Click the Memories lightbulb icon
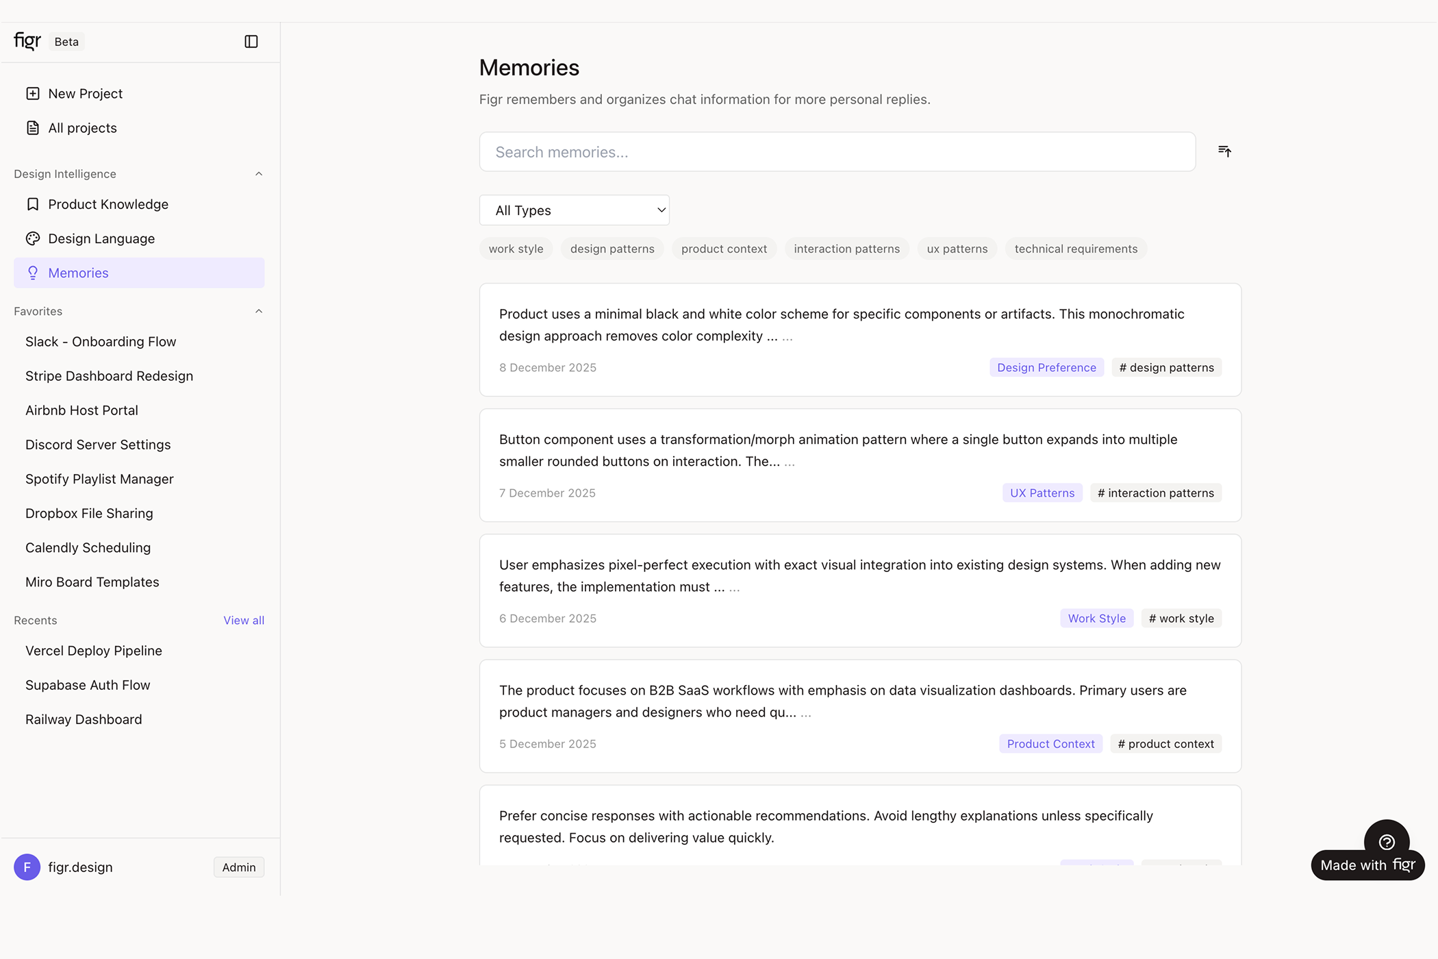The height and width of the screenshot is (959, 1438). (33, 273)
